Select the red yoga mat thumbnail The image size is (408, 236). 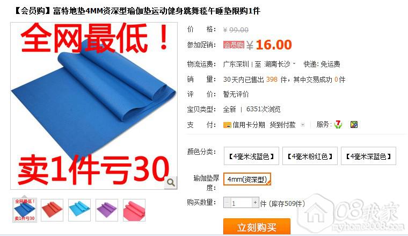tap(52, 210)
